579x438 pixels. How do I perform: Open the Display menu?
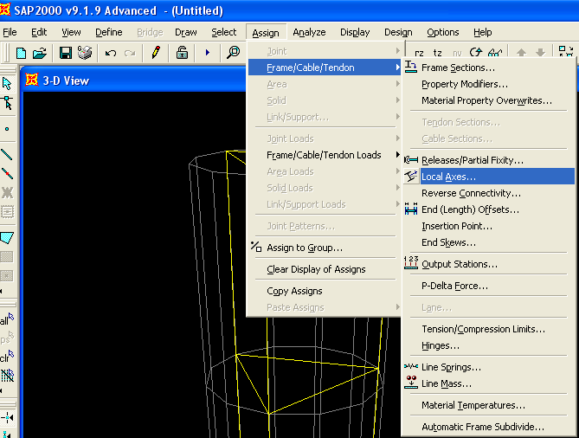(355, 33)
